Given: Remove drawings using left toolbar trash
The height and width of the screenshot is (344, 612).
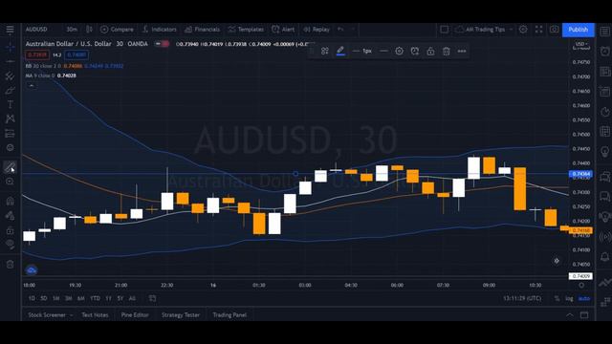Looking at the screenshot, I should (10, 265).
